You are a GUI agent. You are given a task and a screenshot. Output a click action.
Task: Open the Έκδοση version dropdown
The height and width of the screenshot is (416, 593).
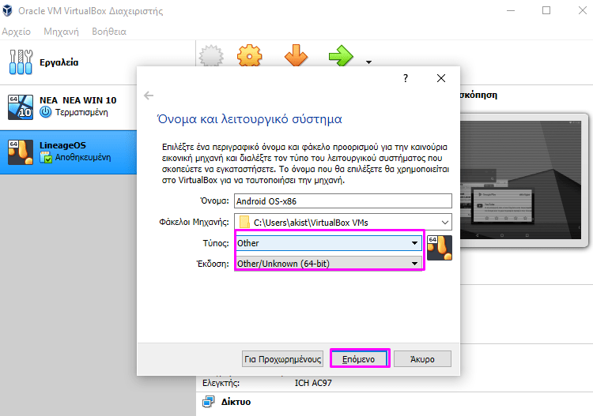point(329,264)
